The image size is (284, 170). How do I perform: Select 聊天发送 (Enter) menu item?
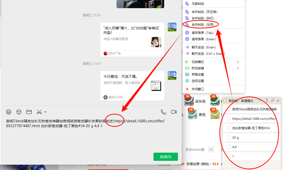point(214,47)
